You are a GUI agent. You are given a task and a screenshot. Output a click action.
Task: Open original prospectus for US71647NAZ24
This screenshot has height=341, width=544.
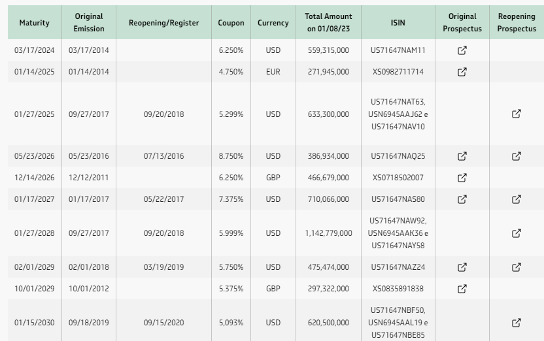pyautogui.click(x=462, y=267)
